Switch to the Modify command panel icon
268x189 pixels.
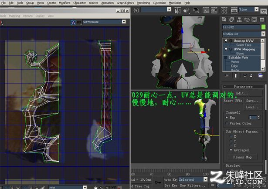(x=232, y=20)
